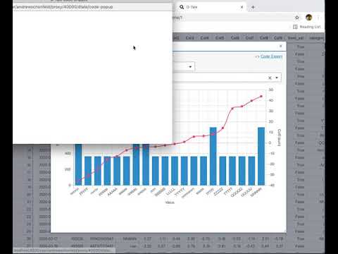Close the D-Tale browser tab

pyautogui.click(x=242, y=7)
